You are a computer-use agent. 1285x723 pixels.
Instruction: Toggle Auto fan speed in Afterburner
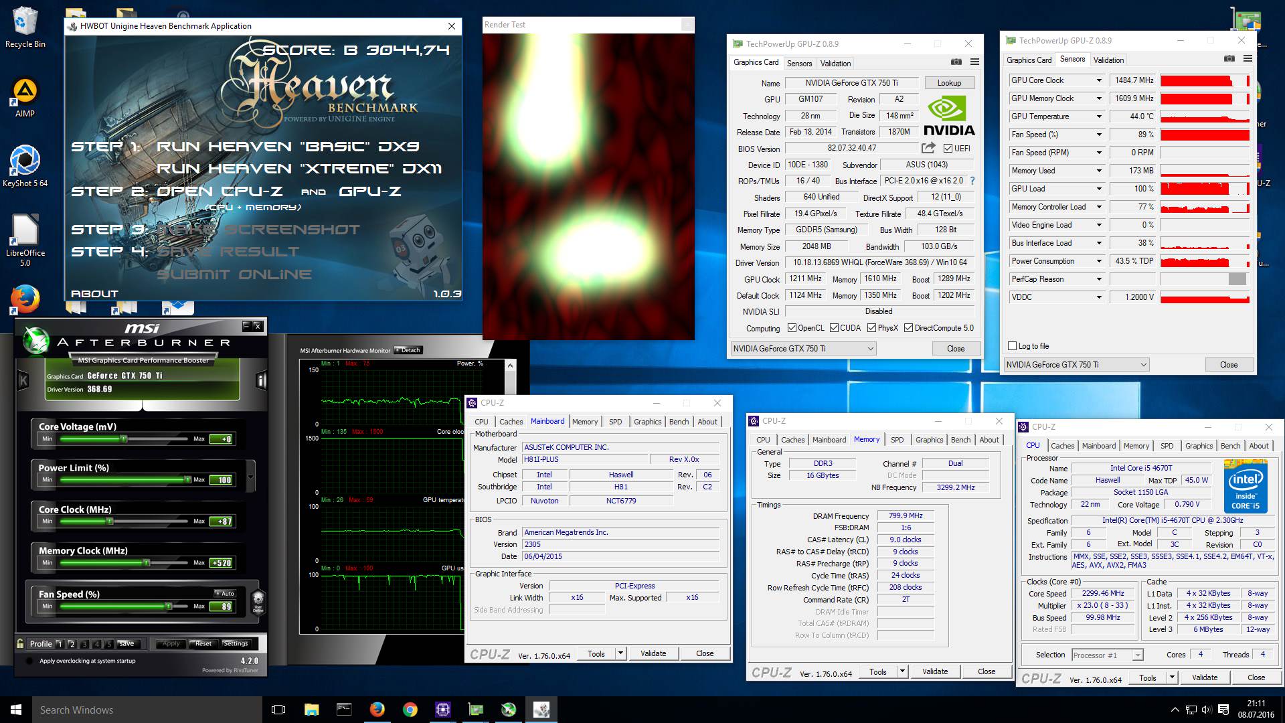(224, 594)
